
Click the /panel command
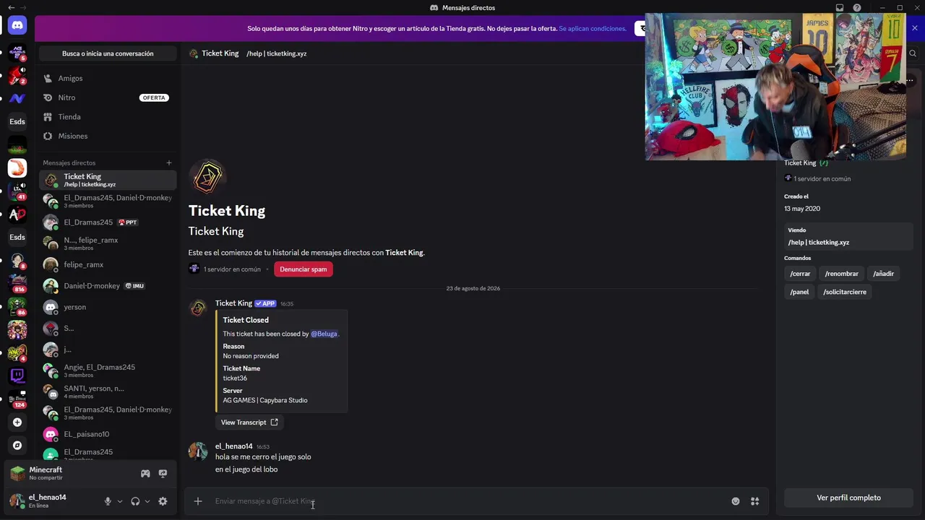(x=799, y=292)
